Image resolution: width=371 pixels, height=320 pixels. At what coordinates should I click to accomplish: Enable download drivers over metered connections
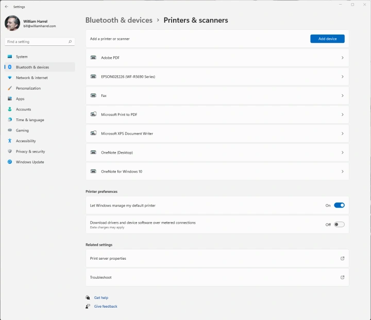pos(339,224)
